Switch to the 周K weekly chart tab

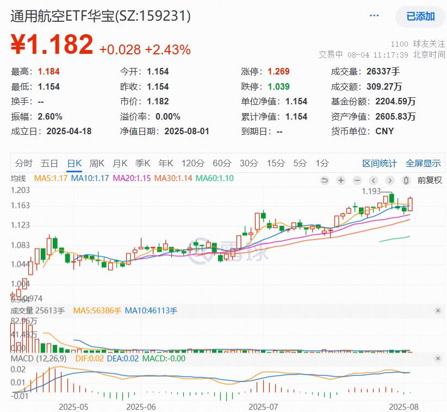tap(95, 163)
